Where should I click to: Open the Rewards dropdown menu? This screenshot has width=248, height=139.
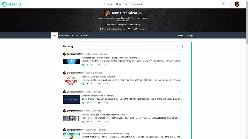click(x=85, y=36)
